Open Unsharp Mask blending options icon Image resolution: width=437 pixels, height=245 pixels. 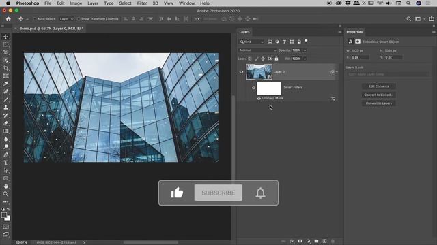[333, 99]
